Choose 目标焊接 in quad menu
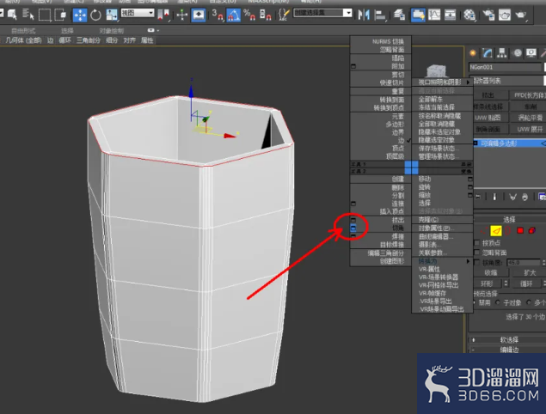 (392, 245)
